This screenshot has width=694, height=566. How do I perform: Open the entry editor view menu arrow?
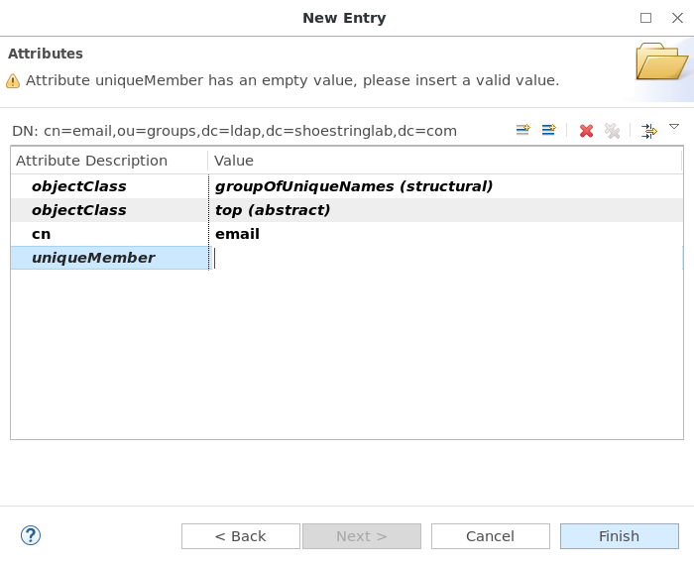click(674, 127)
